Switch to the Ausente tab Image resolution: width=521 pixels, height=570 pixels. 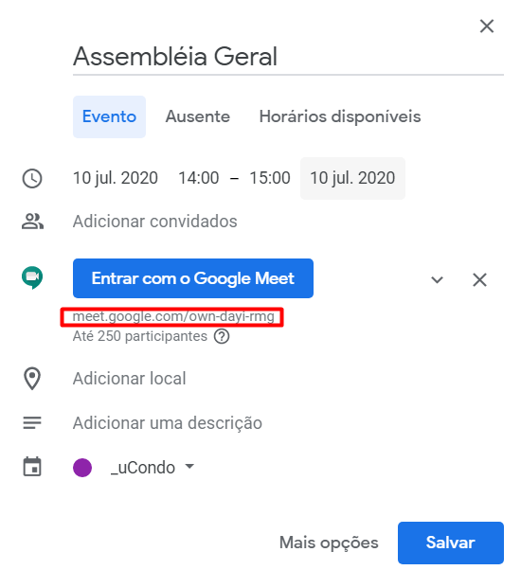pyautogui.click(x=197, y=116)
